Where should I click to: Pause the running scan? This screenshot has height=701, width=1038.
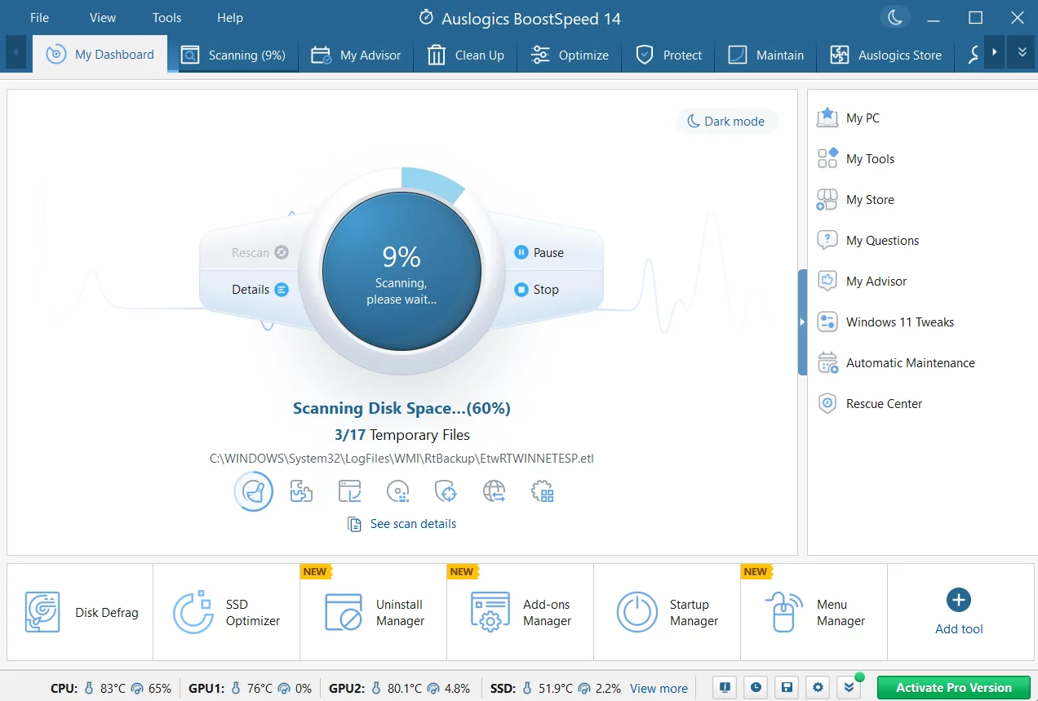pyautogui.click(x=539, y=253)
